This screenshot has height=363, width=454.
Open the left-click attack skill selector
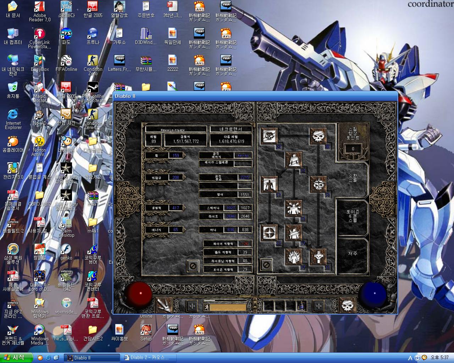coord(164,305)
